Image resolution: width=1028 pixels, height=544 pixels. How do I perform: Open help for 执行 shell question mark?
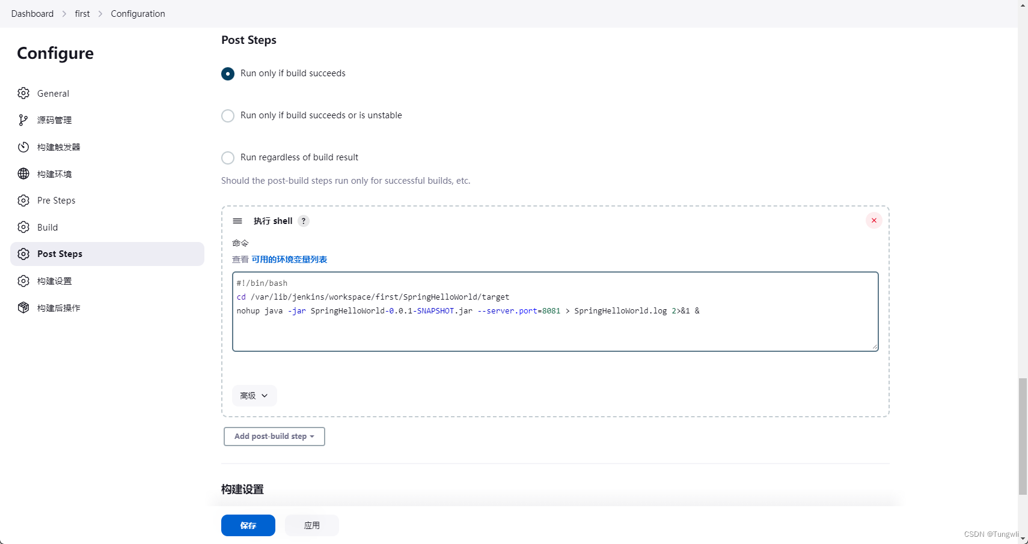click(304, 221)
